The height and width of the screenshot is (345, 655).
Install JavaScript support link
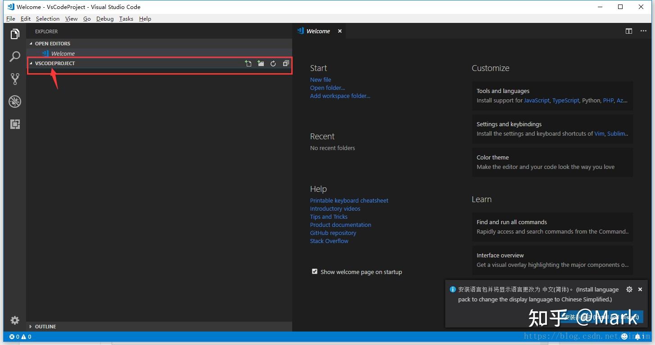tap(537, 100)
